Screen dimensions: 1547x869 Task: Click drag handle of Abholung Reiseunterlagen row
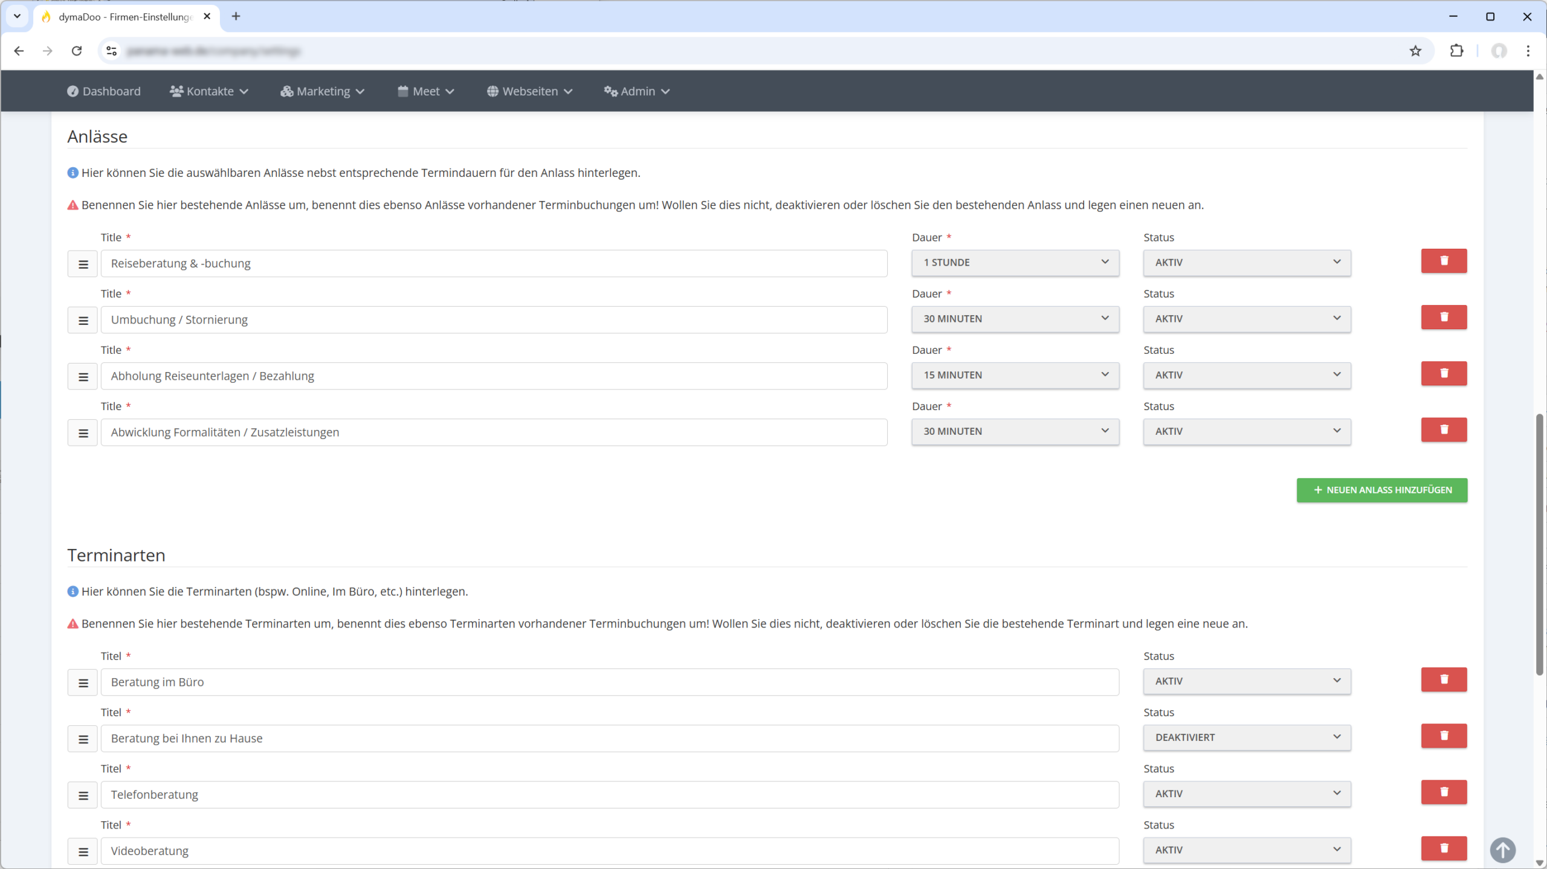tap(83, 376)
